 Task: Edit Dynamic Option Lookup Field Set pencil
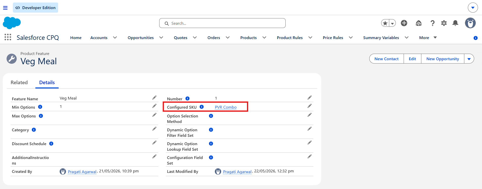click(x=310, y=143)
